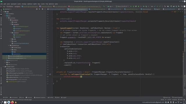Image resolution: width=186 pixels, height=104 pixels.
Task: Open the View menu
Action: (8, 4)
